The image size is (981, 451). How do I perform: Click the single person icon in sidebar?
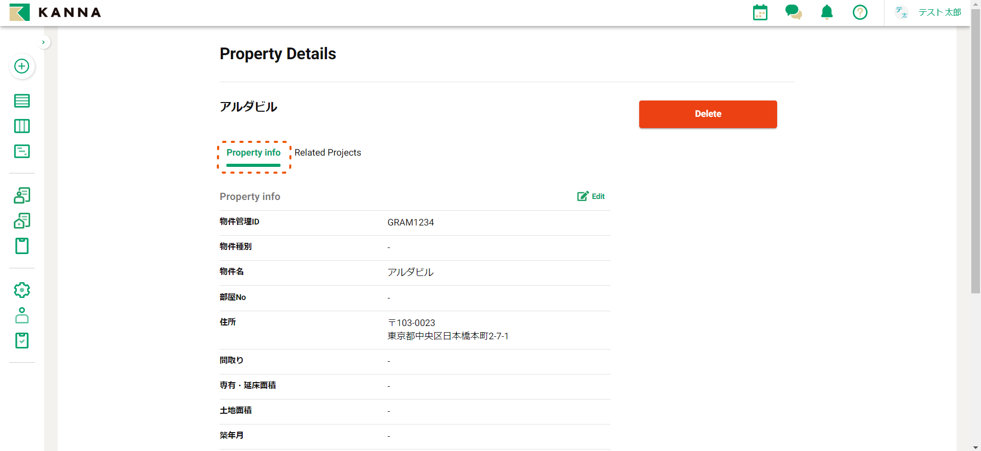coord(21,315)
